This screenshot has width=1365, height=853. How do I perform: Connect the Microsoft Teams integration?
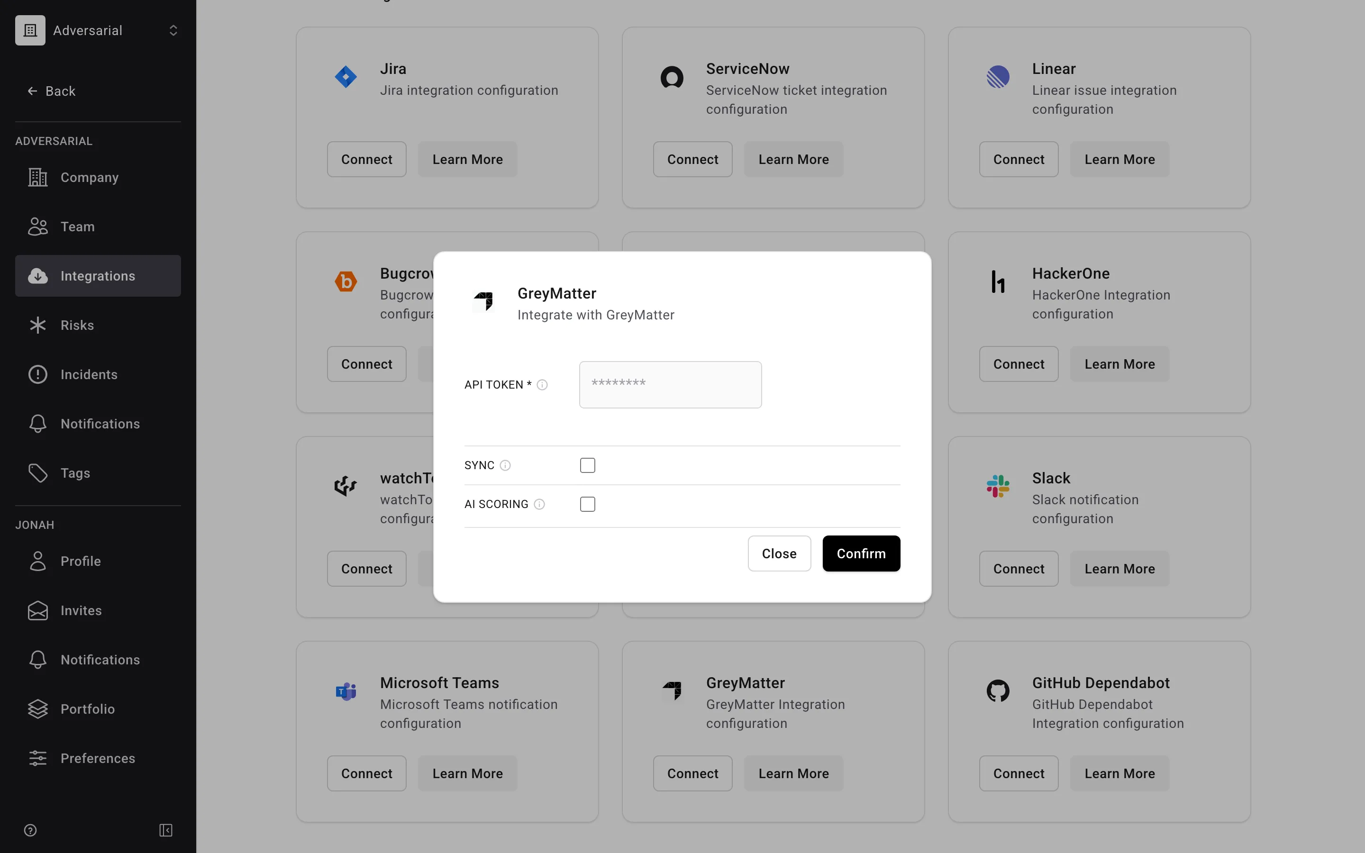pyautogui.click(x=367, y=773)
